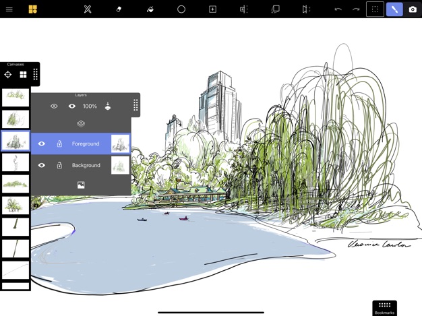Open the camera capture tool

(x=413, y=9)
